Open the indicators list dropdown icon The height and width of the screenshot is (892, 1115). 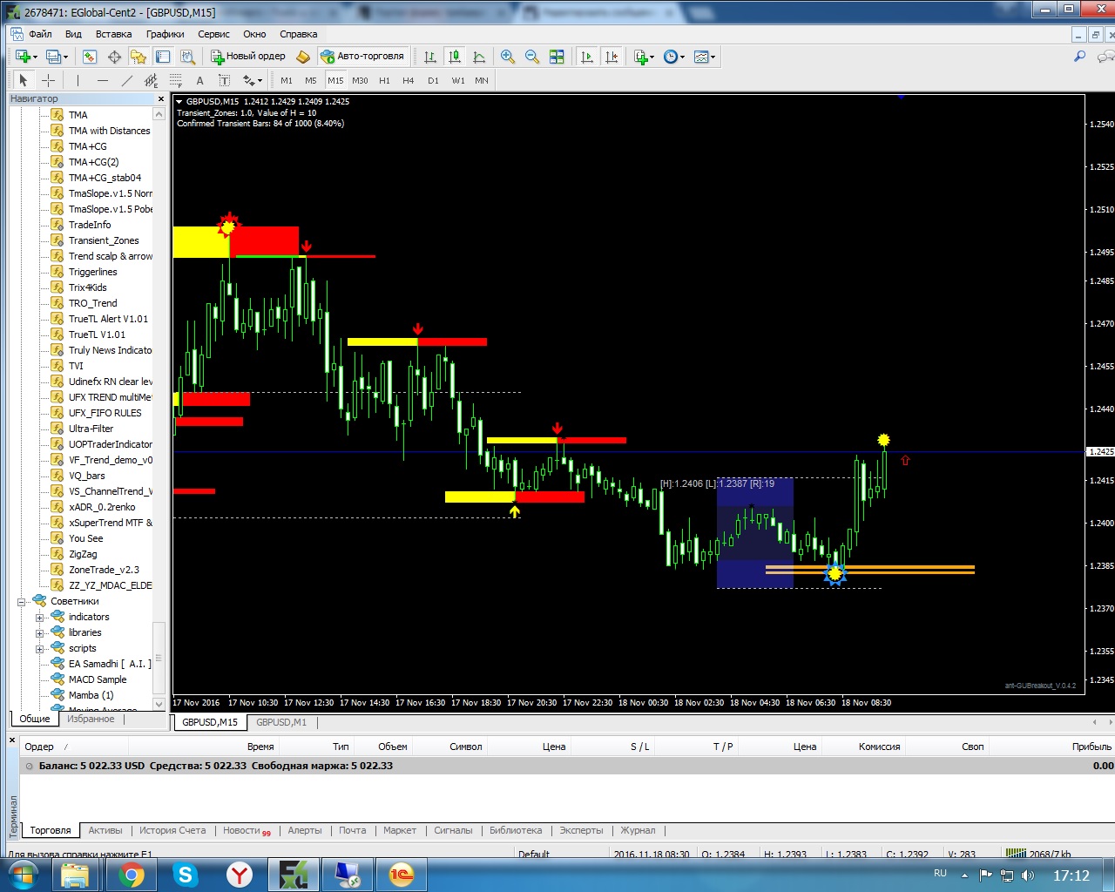tap(643, 57)
